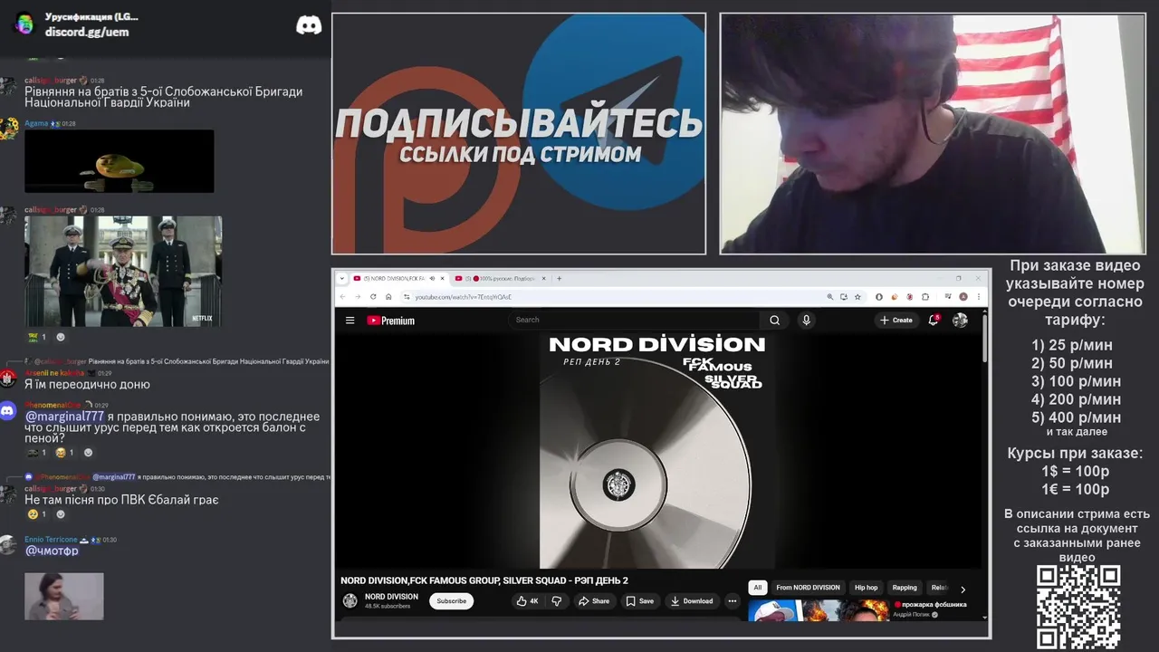Close the NORD DIVISION browser tab
Image resolution: width=1159 pixels, height=652 pixels.
point(442,278)
